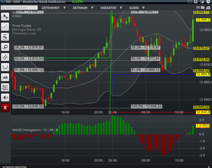Viewport: 212px width, 168px height.
Task: Open KONFIGURATION at the bottom
Action: (x=14, y=167)
